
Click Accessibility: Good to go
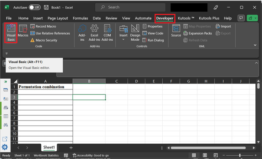click(91, 155)
